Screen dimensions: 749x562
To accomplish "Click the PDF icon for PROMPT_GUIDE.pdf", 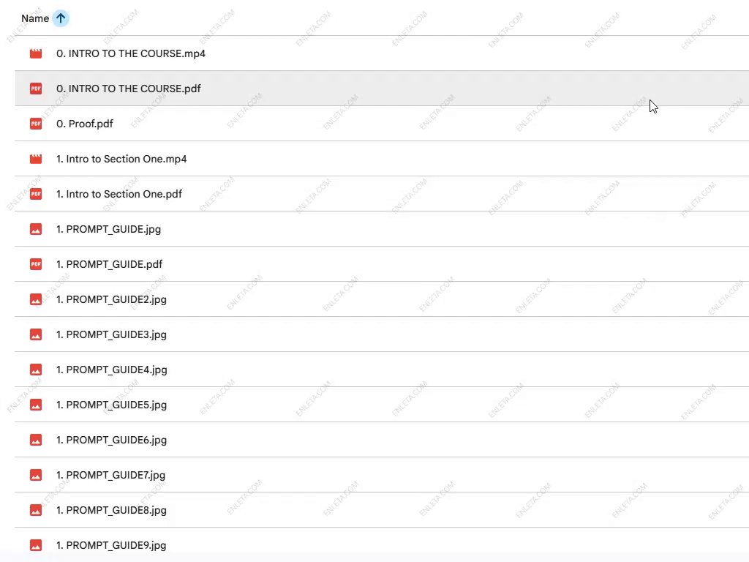I will point(36,264).
